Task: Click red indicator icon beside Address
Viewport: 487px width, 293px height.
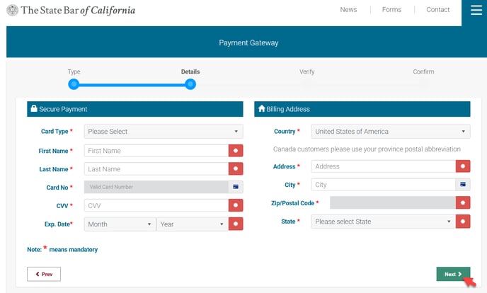Action: point(464,166)
